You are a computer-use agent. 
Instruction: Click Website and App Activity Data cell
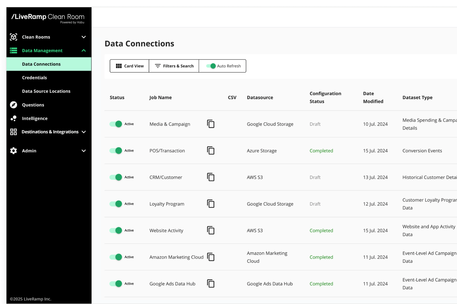click(429, 231)
